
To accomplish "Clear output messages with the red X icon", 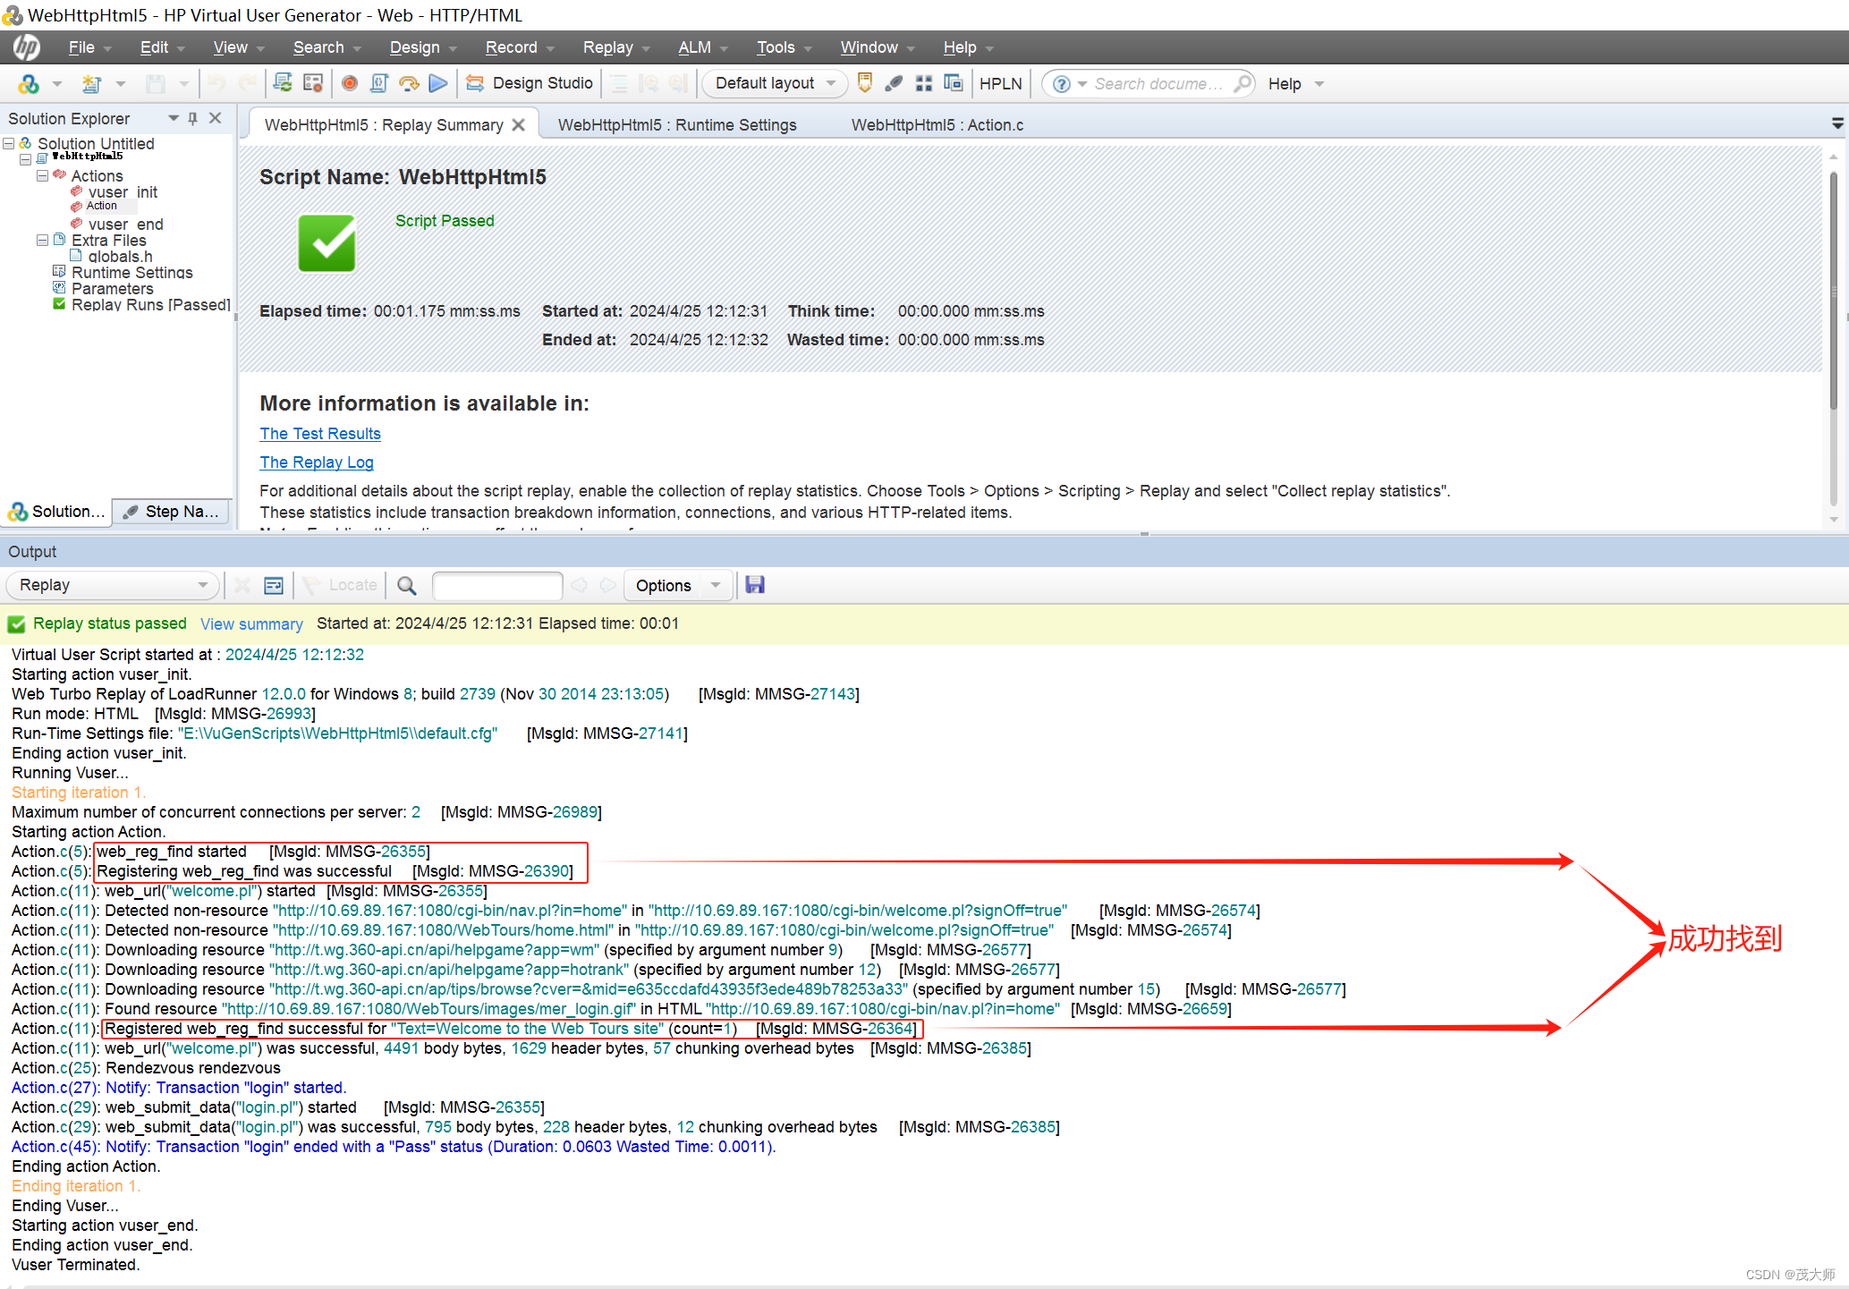I will [242, 585].
